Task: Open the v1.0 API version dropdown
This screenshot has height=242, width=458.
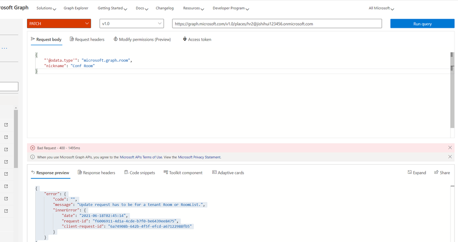Action: 132,24
